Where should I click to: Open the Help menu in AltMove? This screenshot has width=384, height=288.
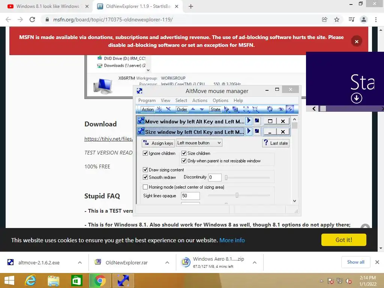238,100
